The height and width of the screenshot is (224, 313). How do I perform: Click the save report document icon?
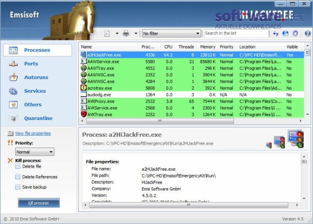click(107, 34)
